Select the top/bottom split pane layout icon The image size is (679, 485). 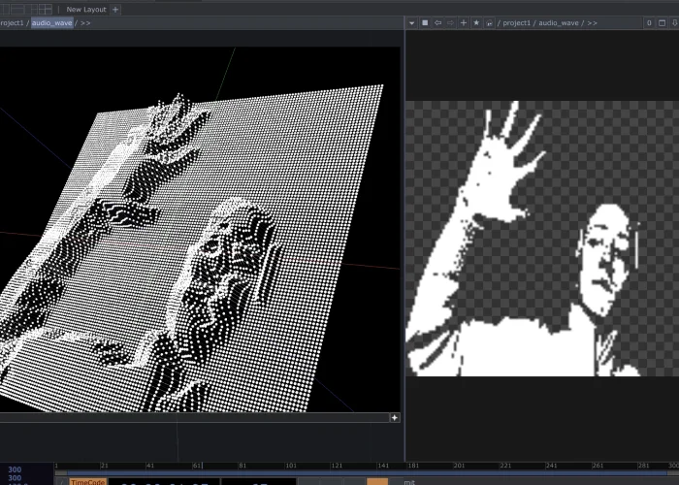(x=16, y=9)
